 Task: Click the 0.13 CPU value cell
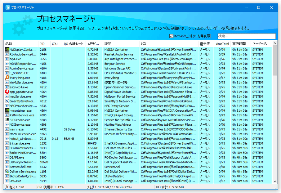point(55,139)
